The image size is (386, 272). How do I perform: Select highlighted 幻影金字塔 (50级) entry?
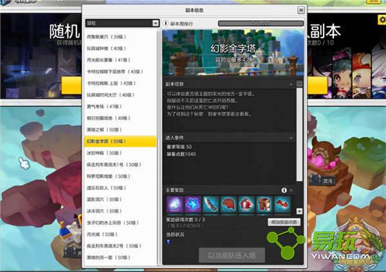[120, 141]
